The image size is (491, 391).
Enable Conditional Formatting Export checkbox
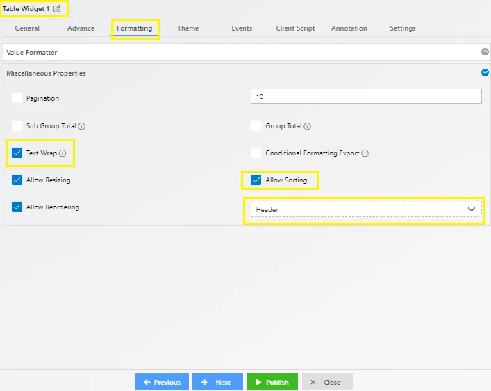tap(256, 153)
